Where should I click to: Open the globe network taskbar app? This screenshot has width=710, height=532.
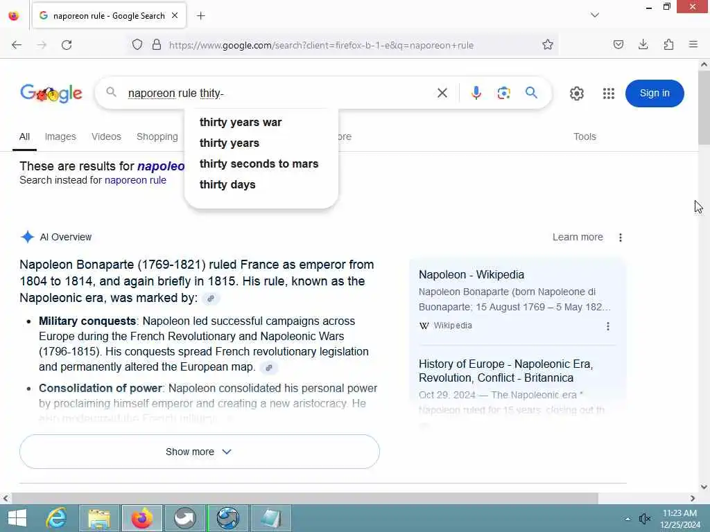pyautogui.click(x=227, y=518)
